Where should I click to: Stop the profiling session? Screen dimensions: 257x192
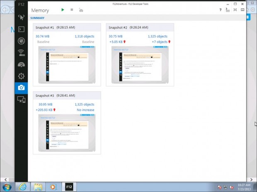point(72,9)
